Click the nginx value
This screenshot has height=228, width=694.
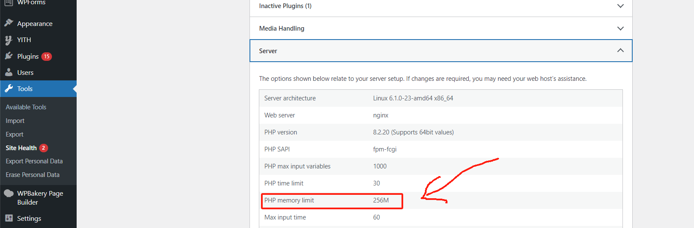[x=381, y=115]
